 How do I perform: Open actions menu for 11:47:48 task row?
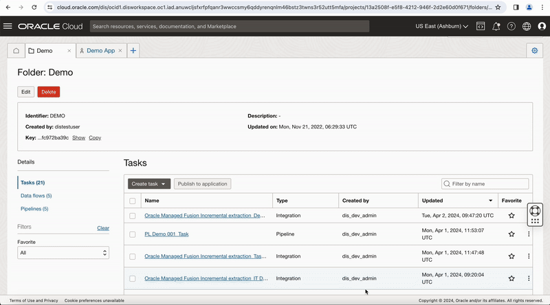(x=529, y=256)
